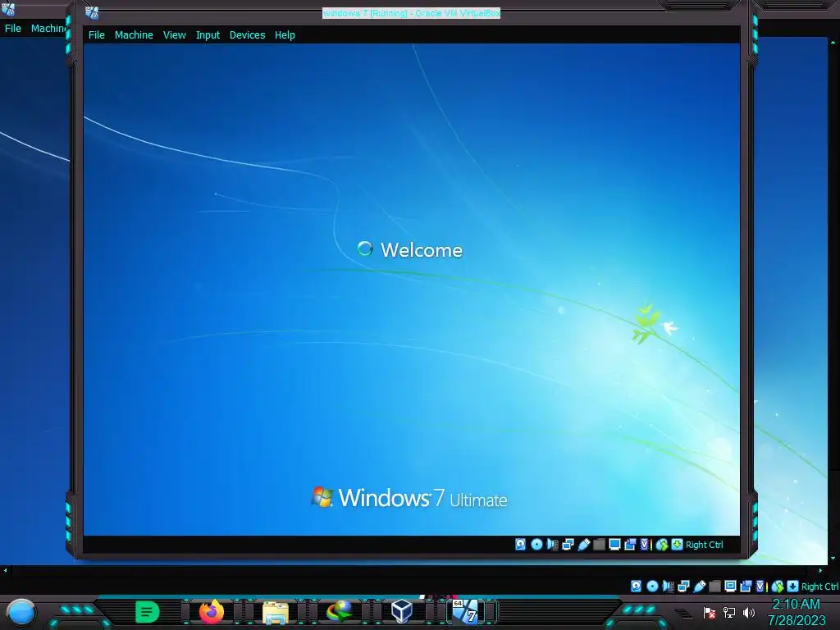Click the front VM window title bar icon

tap(92, 11)
